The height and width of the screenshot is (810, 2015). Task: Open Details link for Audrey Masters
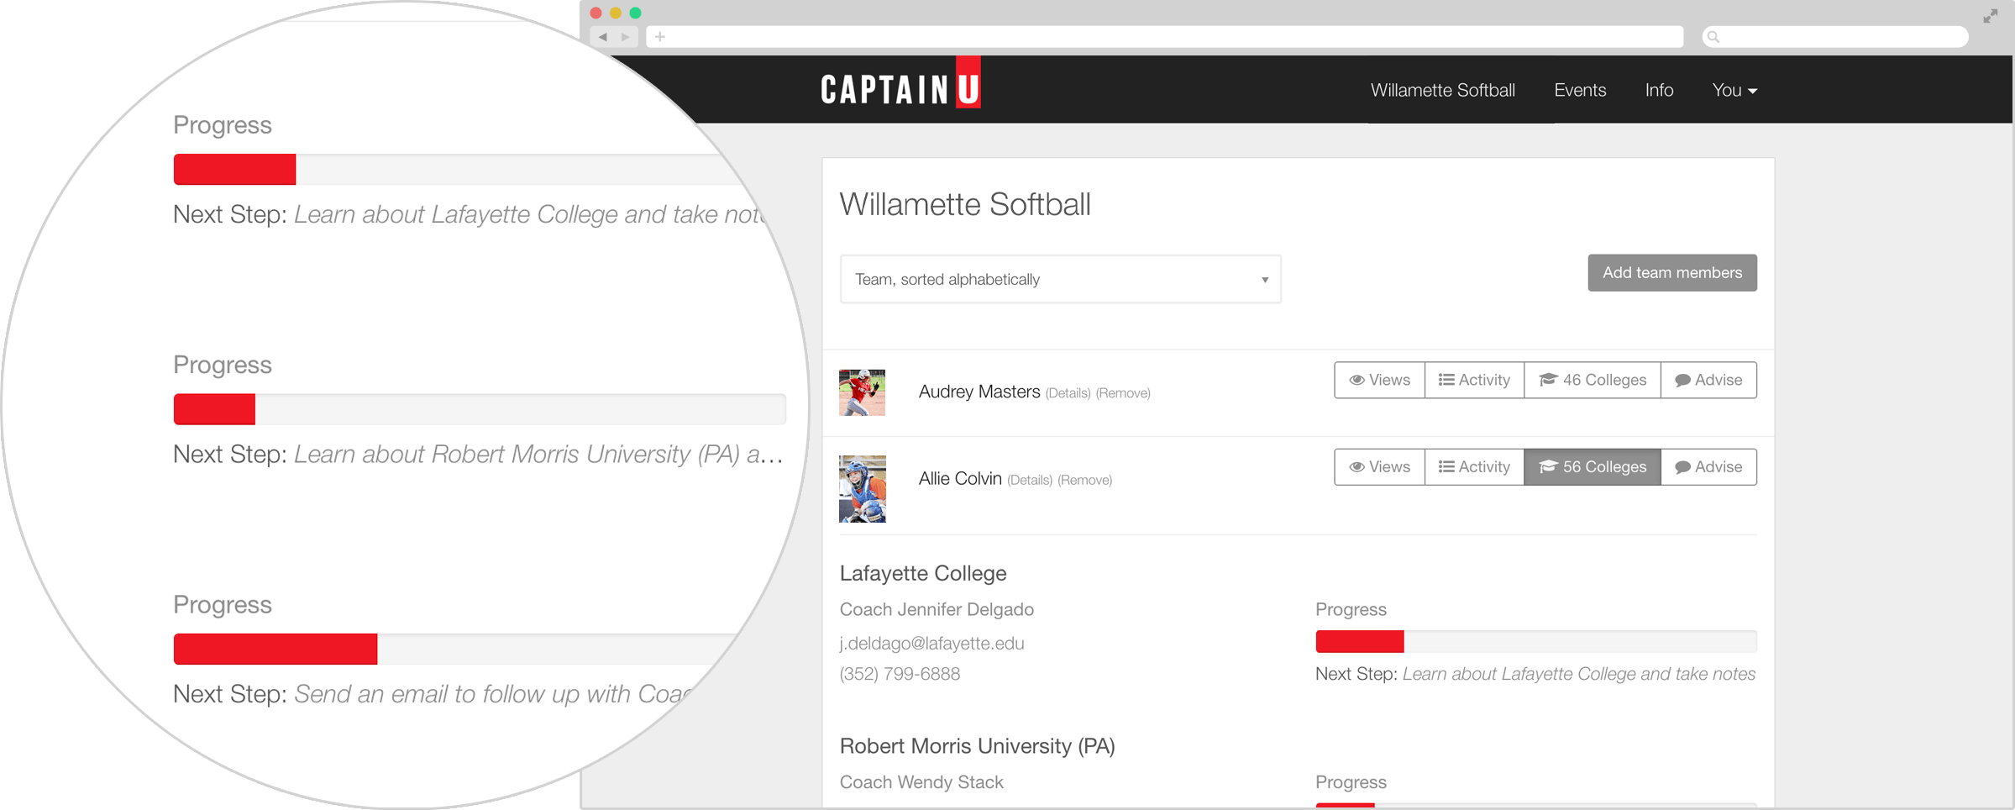[1068, 393]
